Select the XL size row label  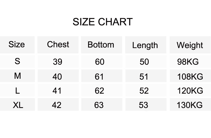click(18, 105)
